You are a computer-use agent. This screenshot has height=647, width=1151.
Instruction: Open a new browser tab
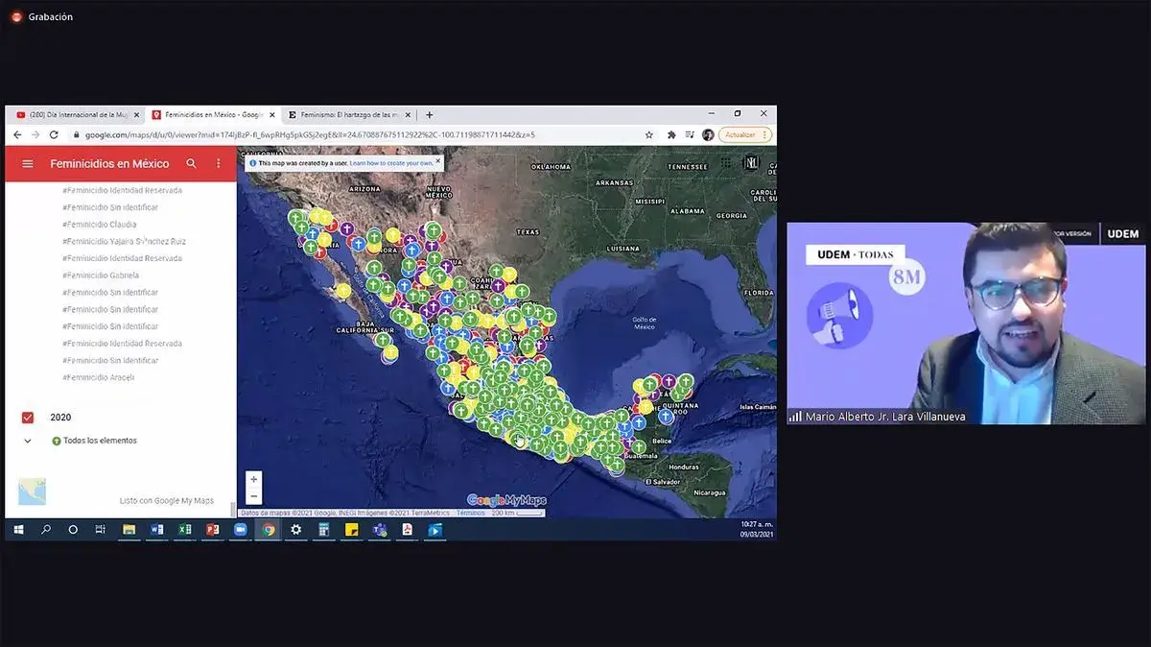pos(429,114)
